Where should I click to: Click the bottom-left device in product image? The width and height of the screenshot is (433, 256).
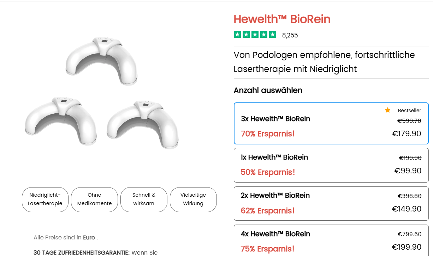tap(61, 119)
